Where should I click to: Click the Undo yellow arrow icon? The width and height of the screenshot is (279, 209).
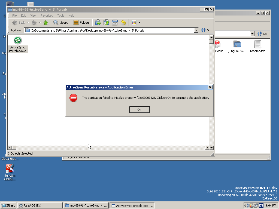(123, 23)
